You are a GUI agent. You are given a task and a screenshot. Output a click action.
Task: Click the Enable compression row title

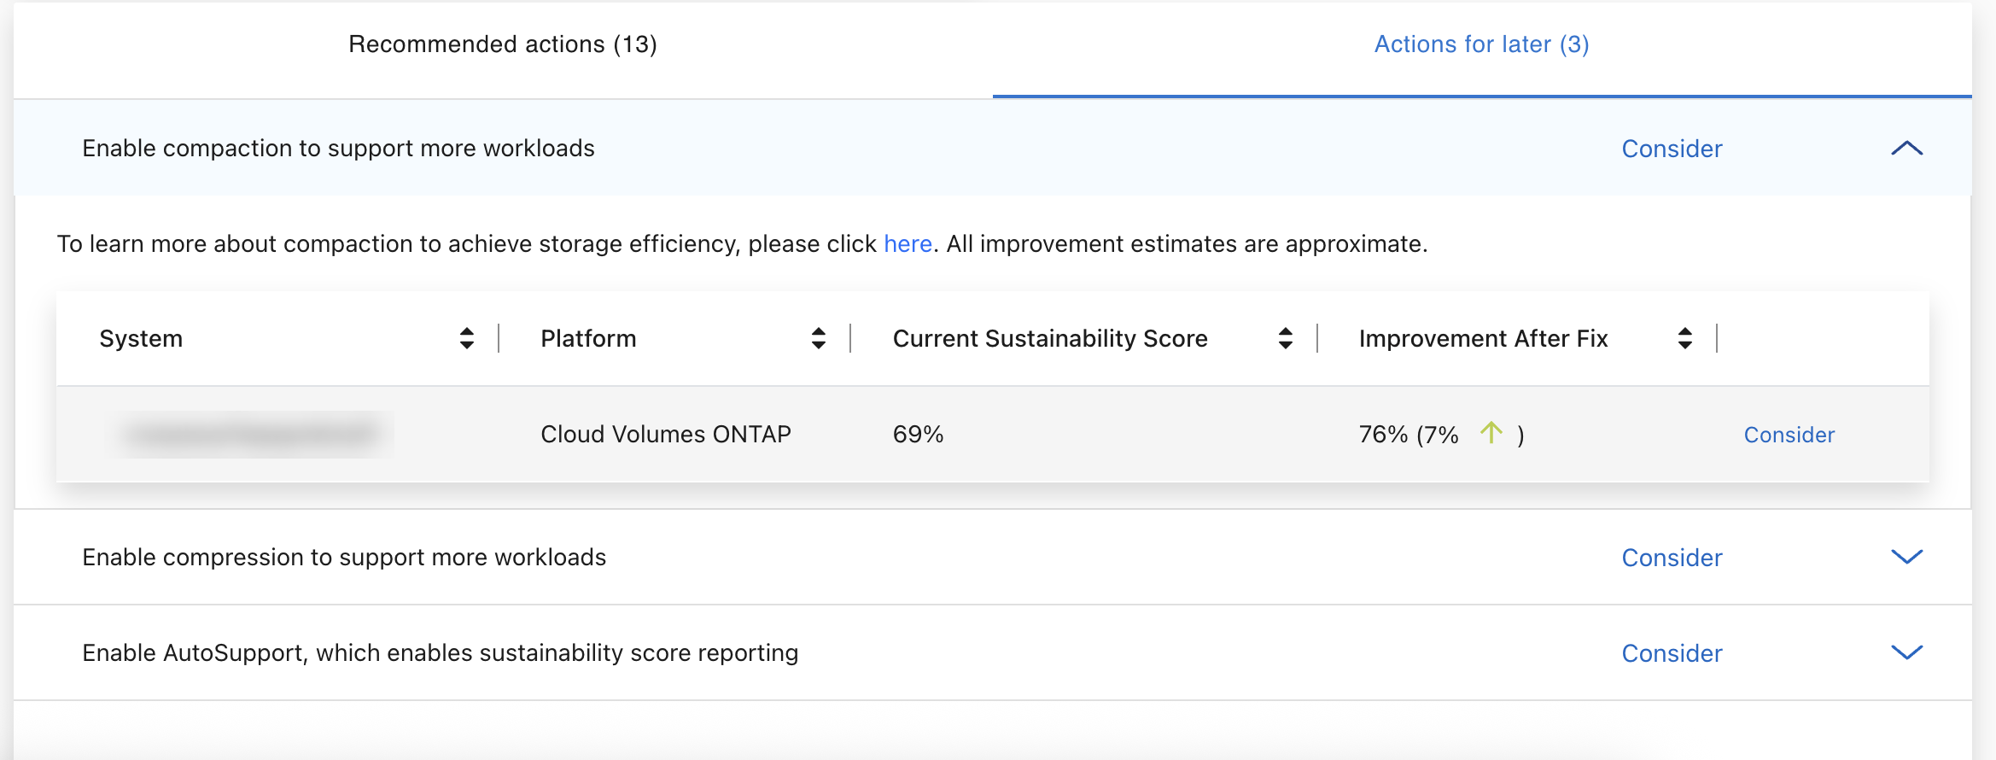click(x=344, y=558)
